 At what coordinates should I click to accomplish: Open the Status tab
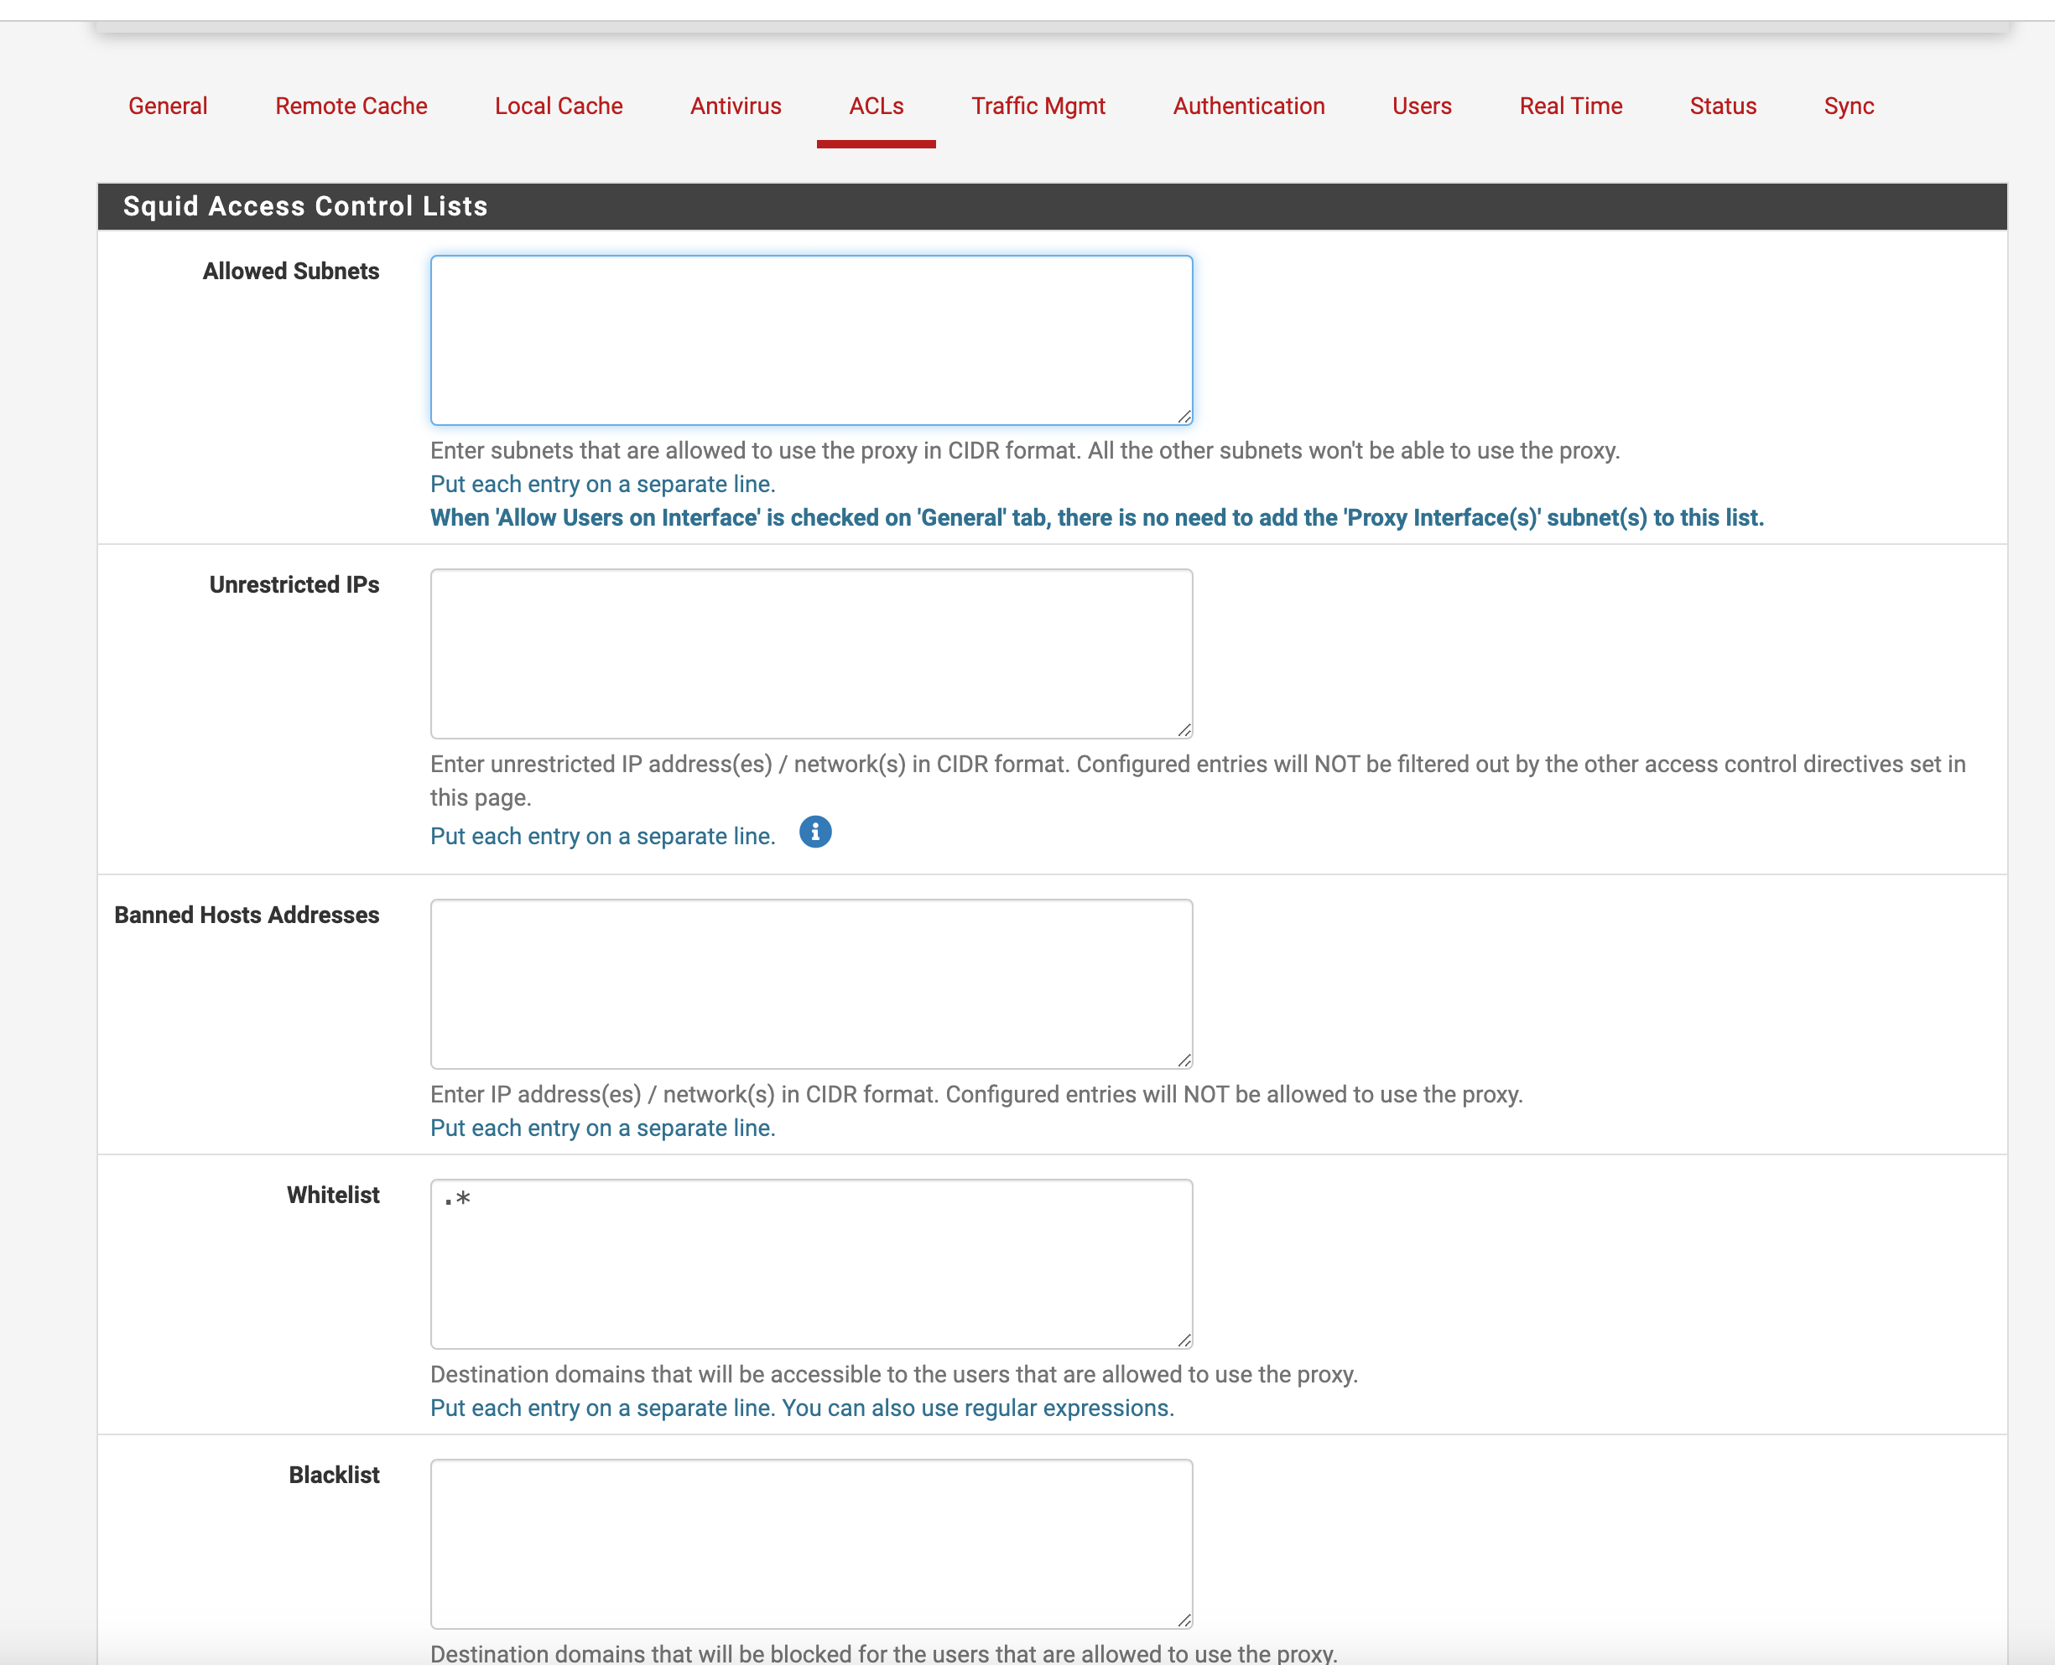point(1723,106)
